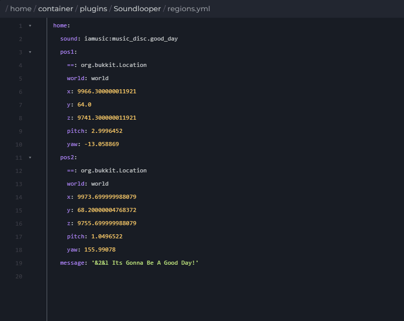This screenshot has height=321, width=404.
Task: Navigate to the Soundlooper breadcrumb folder
Action: (x=137, y=9)
